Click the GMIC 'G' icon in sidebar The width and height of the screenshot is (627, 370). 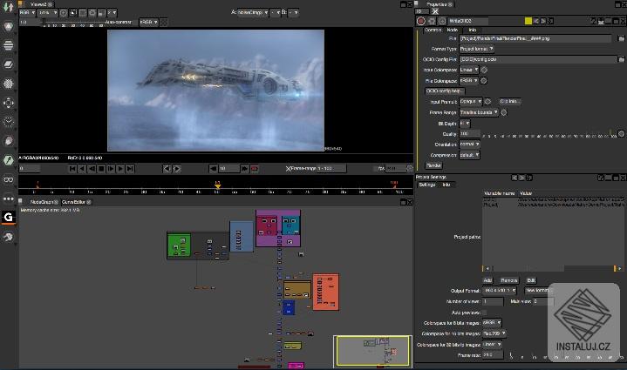pyautogui.click(x=9, y=218)
